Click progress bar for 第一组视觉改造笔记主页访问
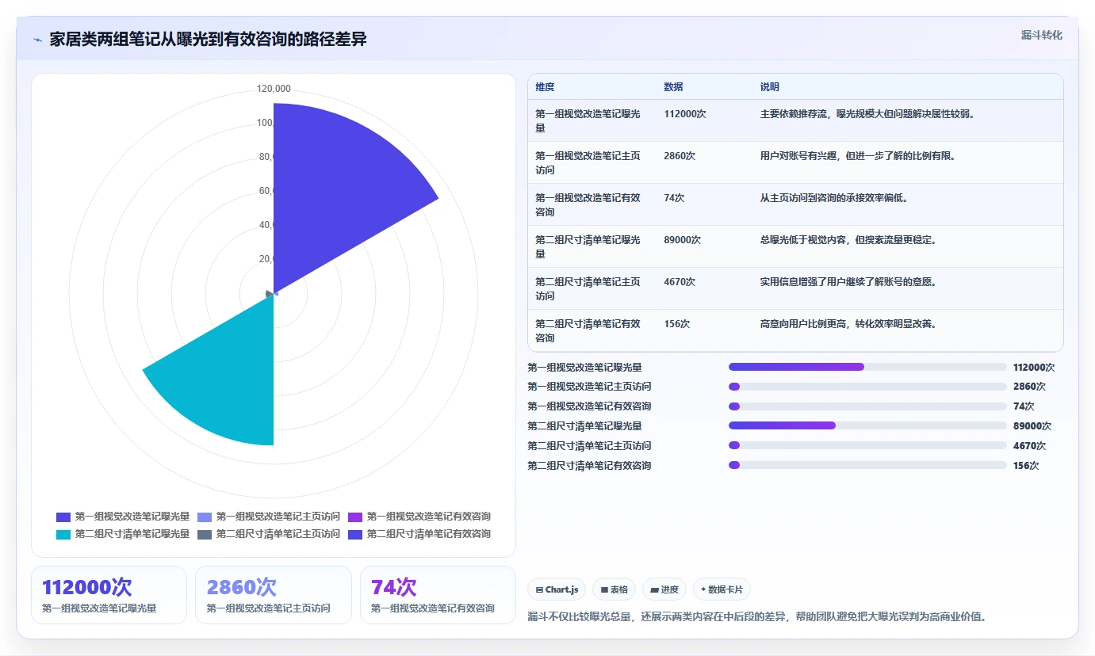This screenshot has width=1095, height=656. (867, 387)
